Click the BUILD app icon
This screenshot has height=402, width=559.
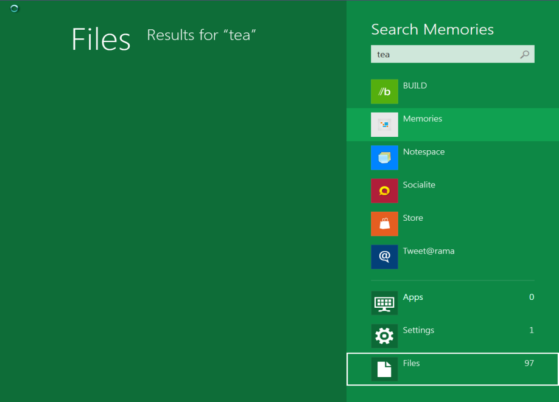(384, 91)
